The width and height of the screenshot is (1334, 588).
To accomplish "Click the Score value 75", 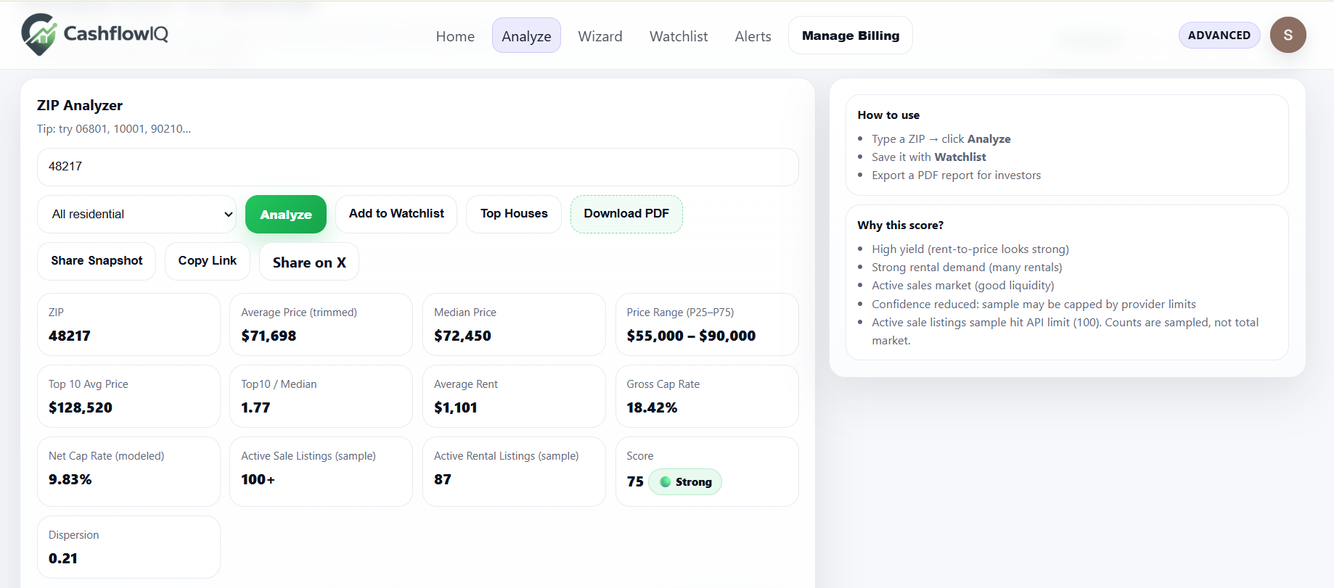I will click(635, 481).
